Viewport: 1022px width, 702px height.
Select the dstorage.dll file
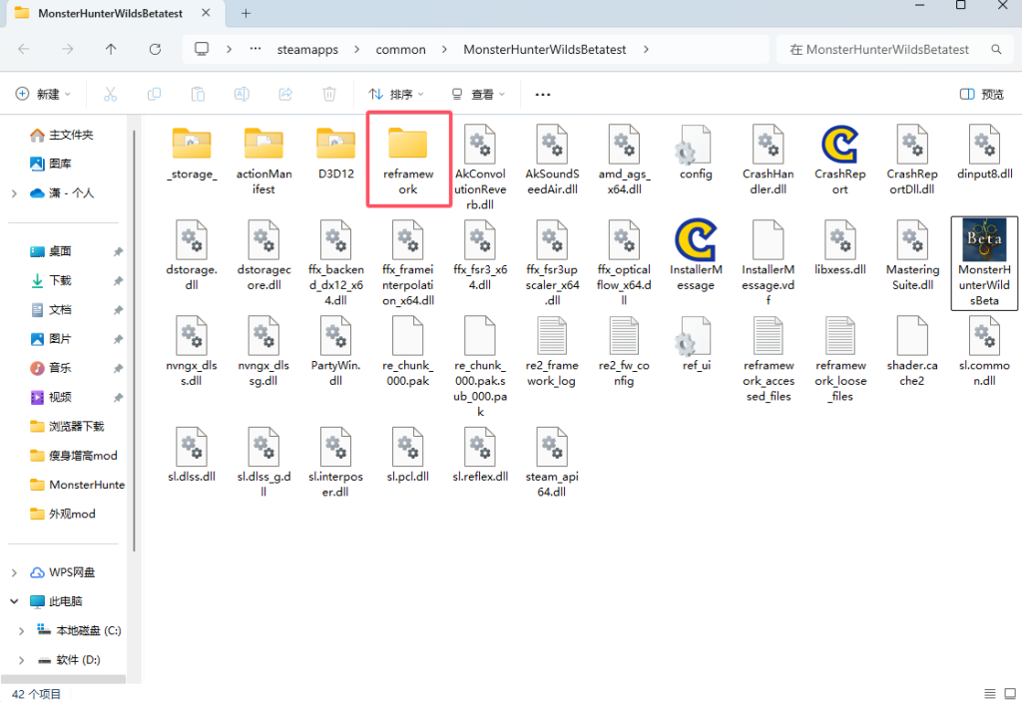192,256
